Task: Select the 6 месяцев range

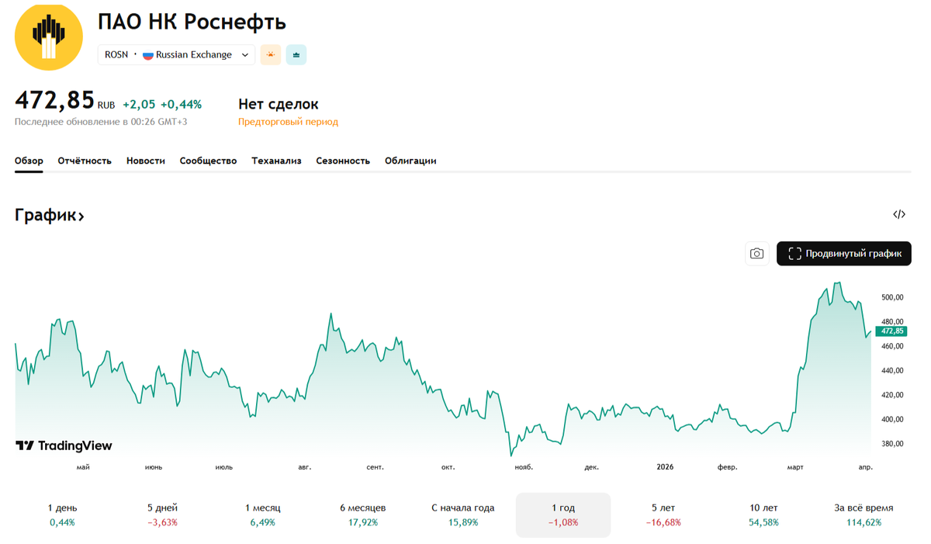Action: coord(363,515)
